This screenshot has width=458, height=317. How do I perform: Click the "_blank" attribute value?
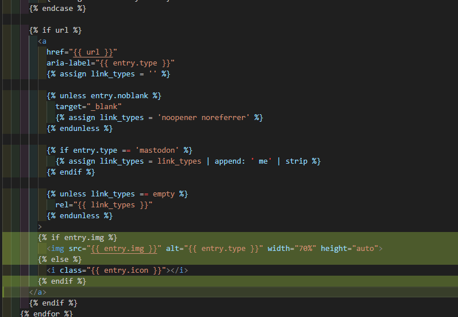(x=104, y=107)
